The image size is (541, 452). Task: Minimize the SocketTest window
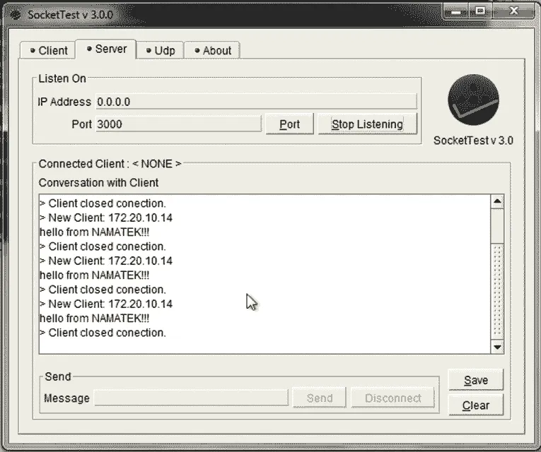(455, 13)
